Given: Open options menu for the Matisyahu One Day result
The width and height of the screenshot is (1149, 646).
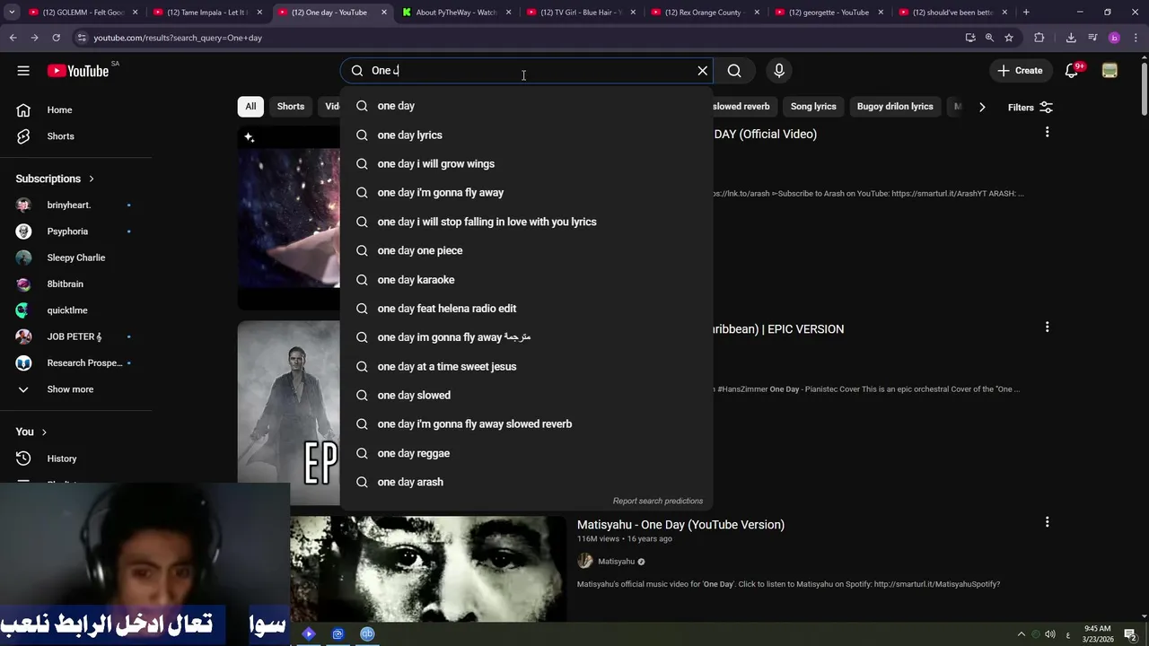Looking at the screenshot, I should tap(1047, 522).
